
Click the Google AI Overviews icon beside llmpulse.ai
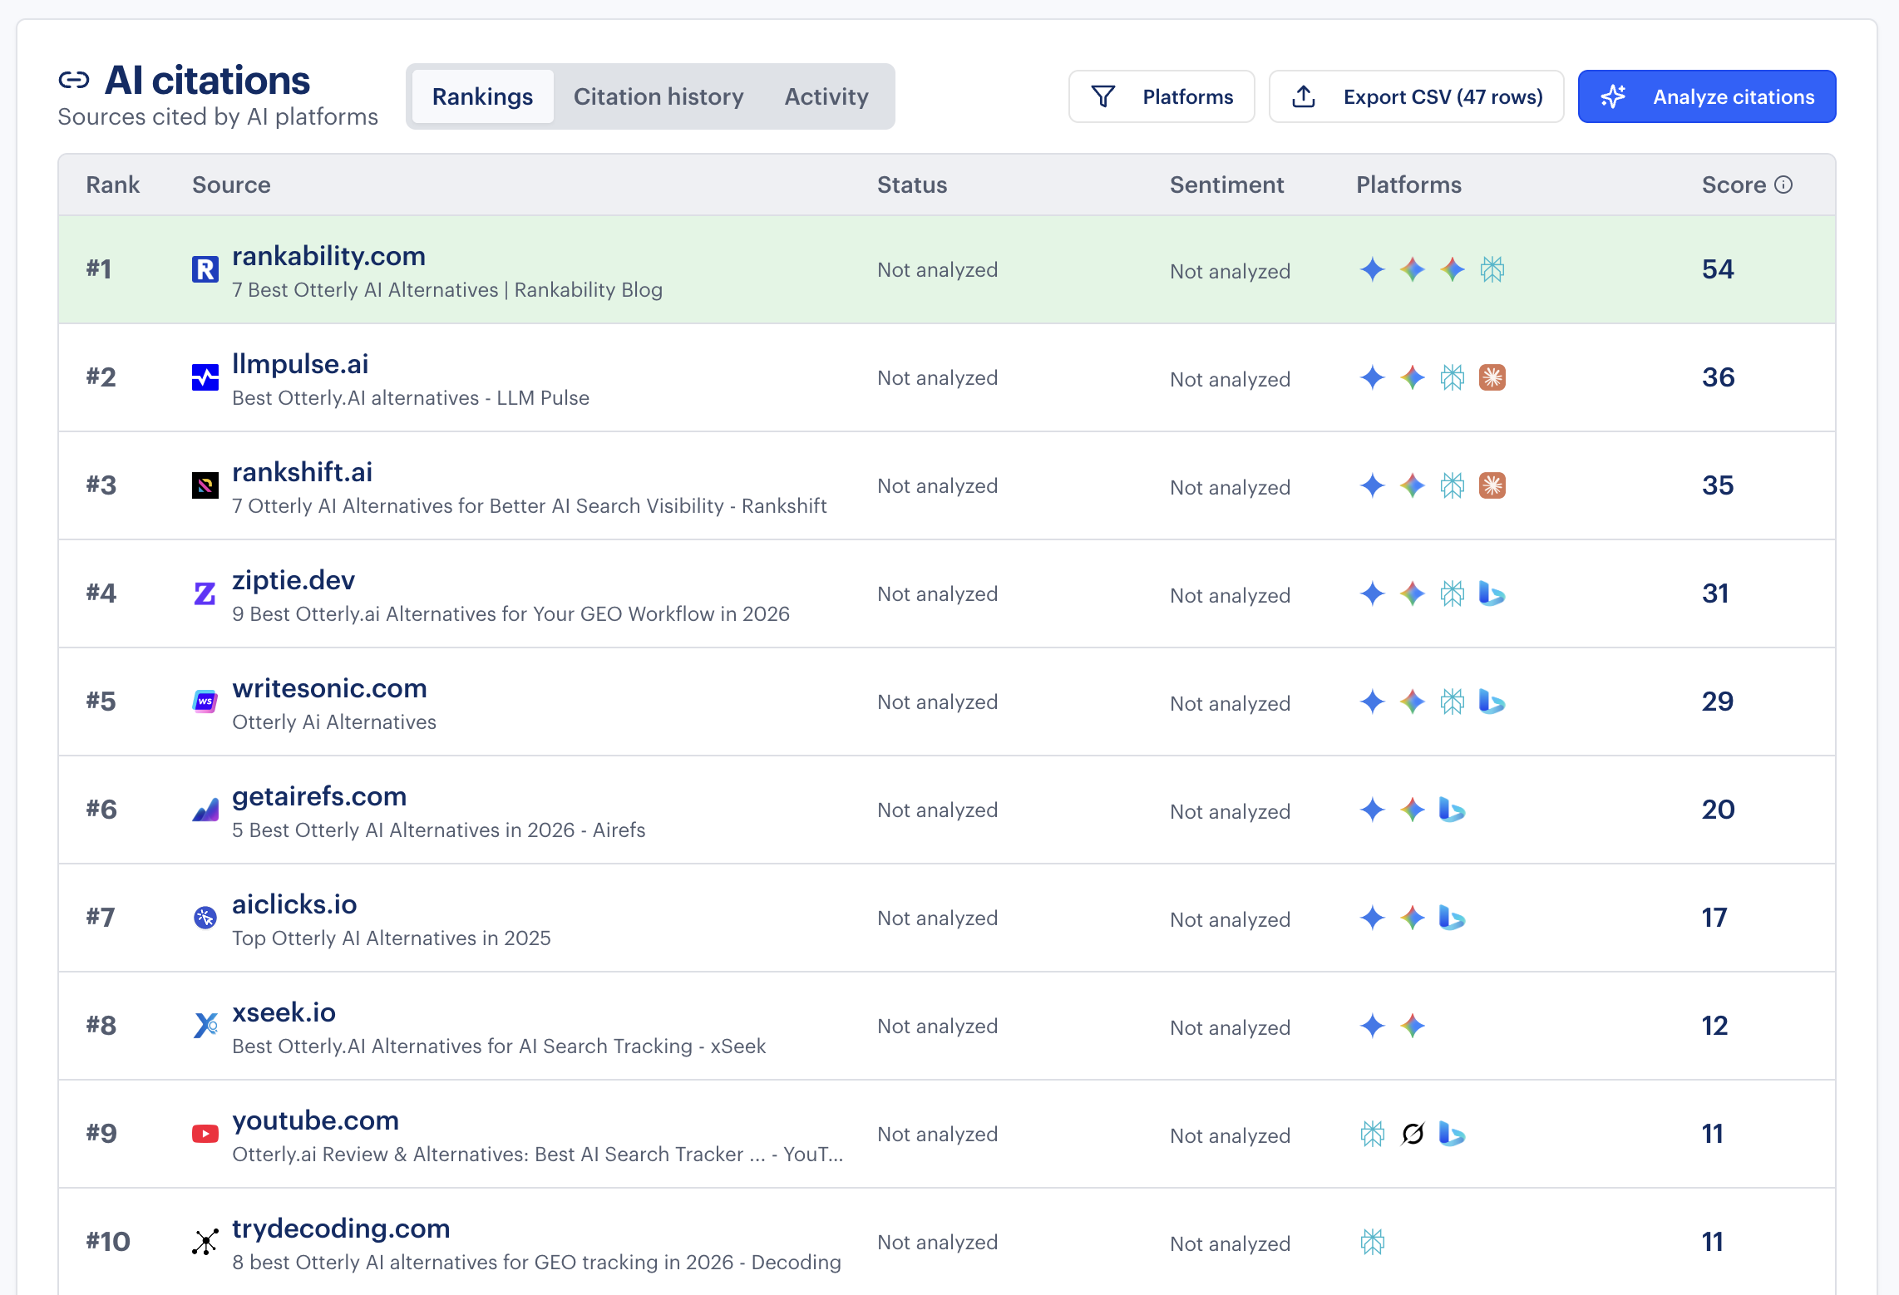click(1412, 377)
